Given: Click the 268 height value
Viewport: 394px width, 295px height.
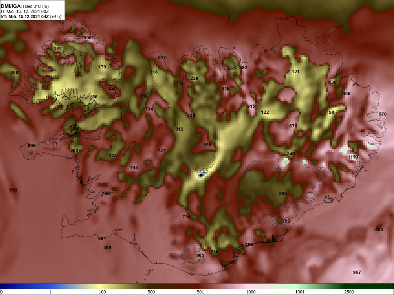Looking at the screenshot, I should [14, 72].
